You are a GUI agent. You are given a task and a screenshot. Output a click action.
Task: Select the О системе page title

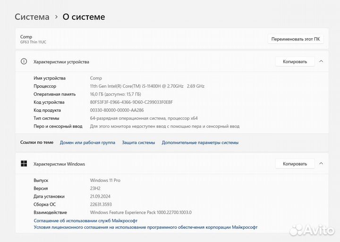(84, 17)
